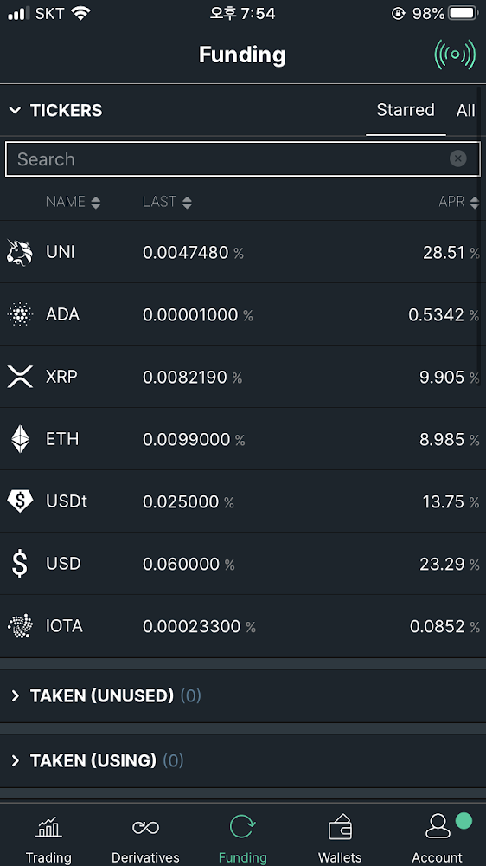Switch to the All tickers tab

point(465,111)
